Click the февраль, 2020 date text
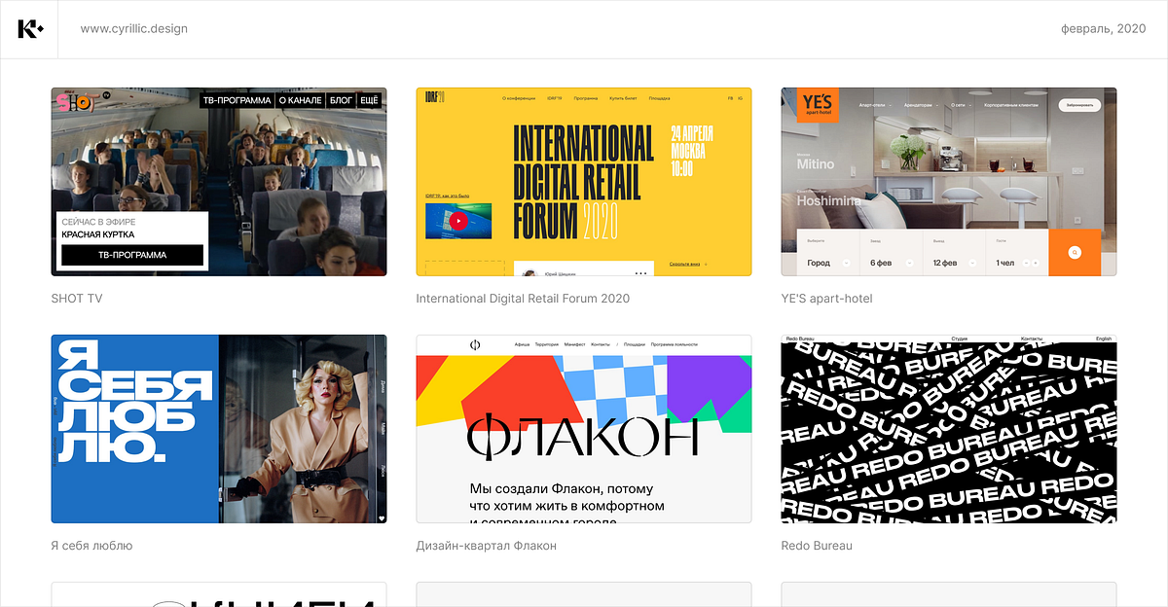 (x=1104, y=29)
